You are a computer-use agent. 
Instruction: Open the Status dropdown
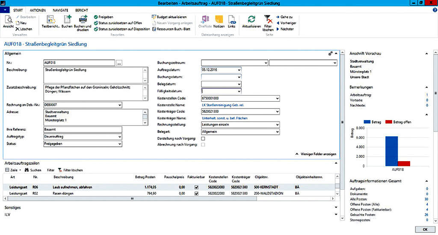point(119,144)
